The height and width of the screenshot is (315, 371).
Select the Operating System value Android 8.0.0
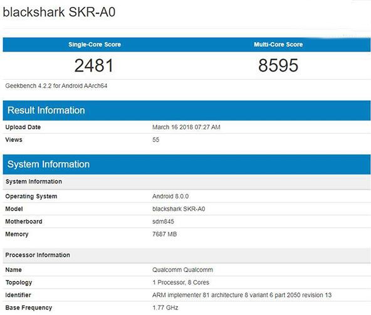tap(170, 196)
